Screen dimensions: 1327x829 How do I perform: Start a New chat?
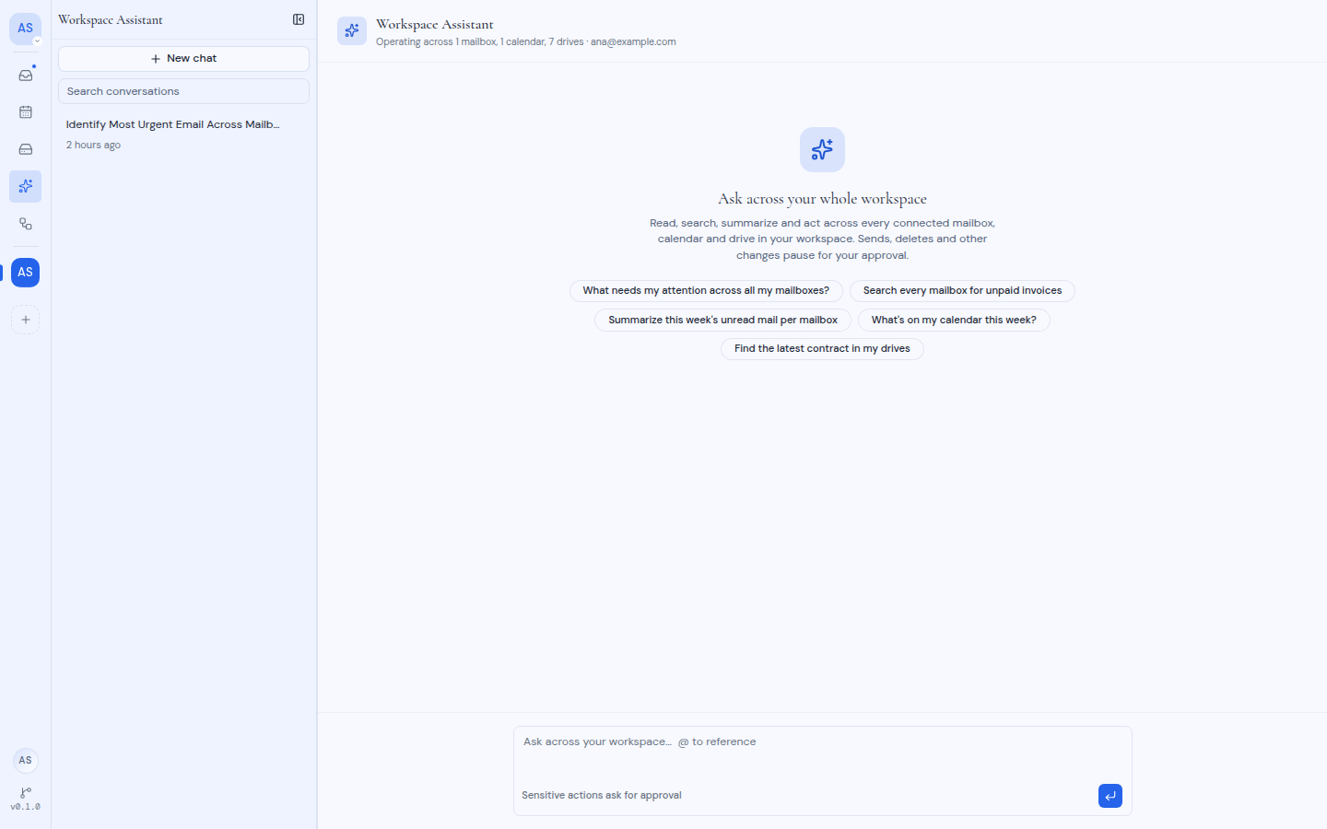pos(183,59)
